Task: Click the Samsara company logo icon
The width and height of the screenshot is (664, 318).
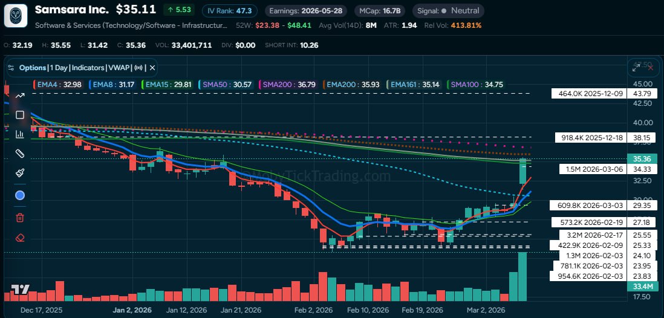Action: 16,16
